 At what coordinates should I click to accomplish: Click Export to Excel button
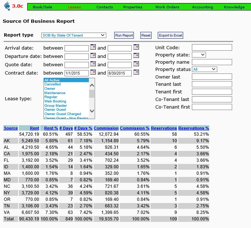pyautogui.click(x=170, y=35)
